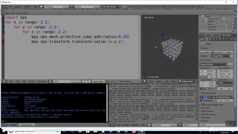Open the console editor type icon

(x=5, y=125)
